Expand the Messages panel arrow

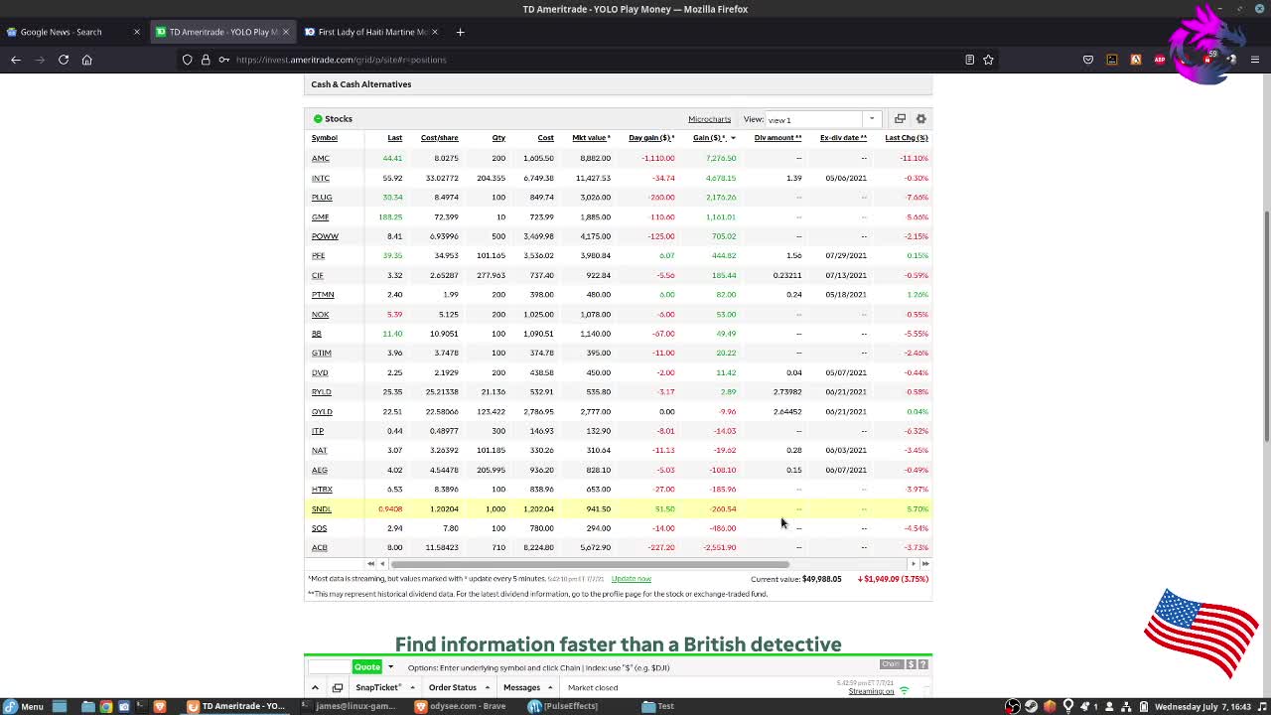coord(550,687)
